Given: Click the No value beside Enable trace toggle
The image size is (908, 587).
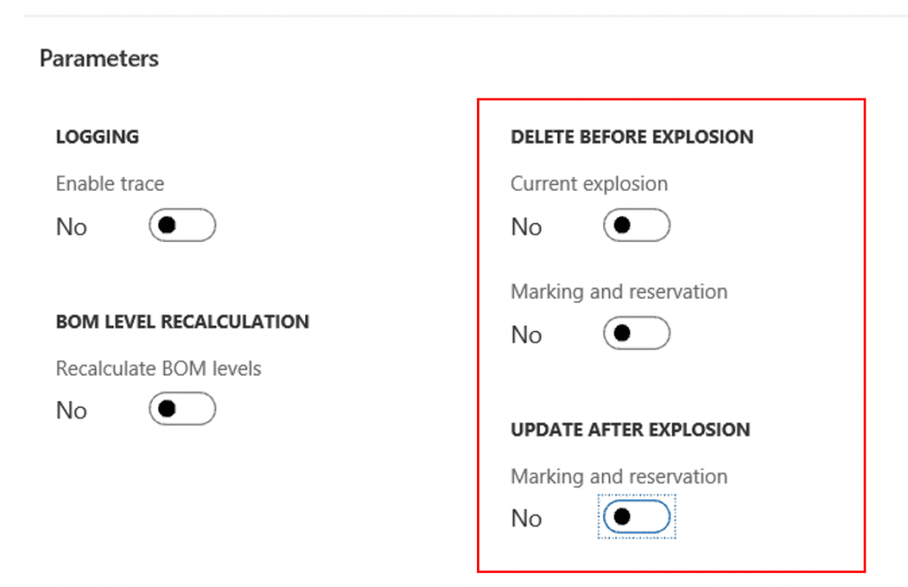Looking at the screenshot, I should point(72,227).
